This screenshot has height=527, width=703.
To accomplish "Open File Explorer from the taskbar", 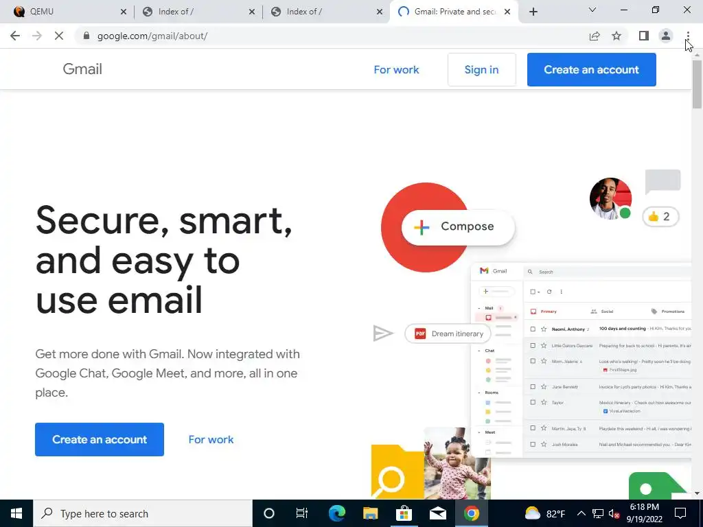I will pyautogui.click(x=370, y=513).
